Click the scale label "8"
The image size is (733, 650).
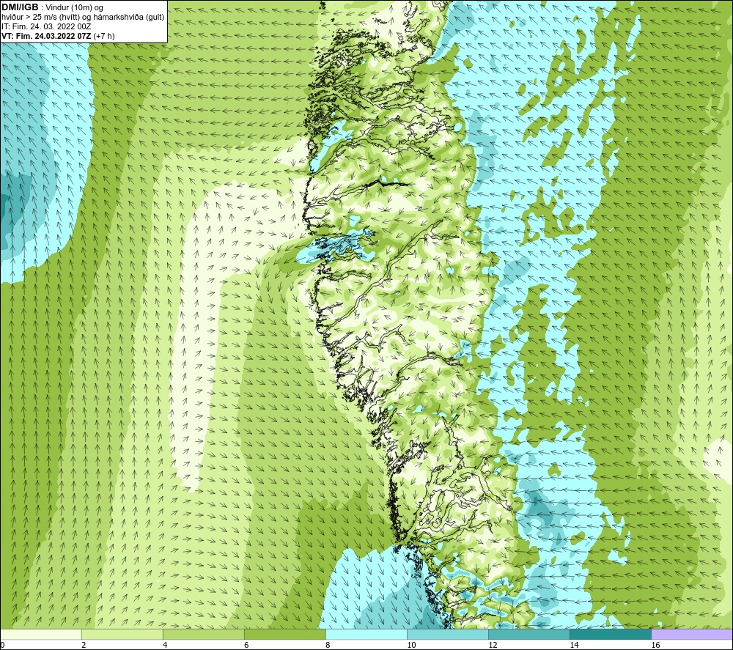click(328, 646)
